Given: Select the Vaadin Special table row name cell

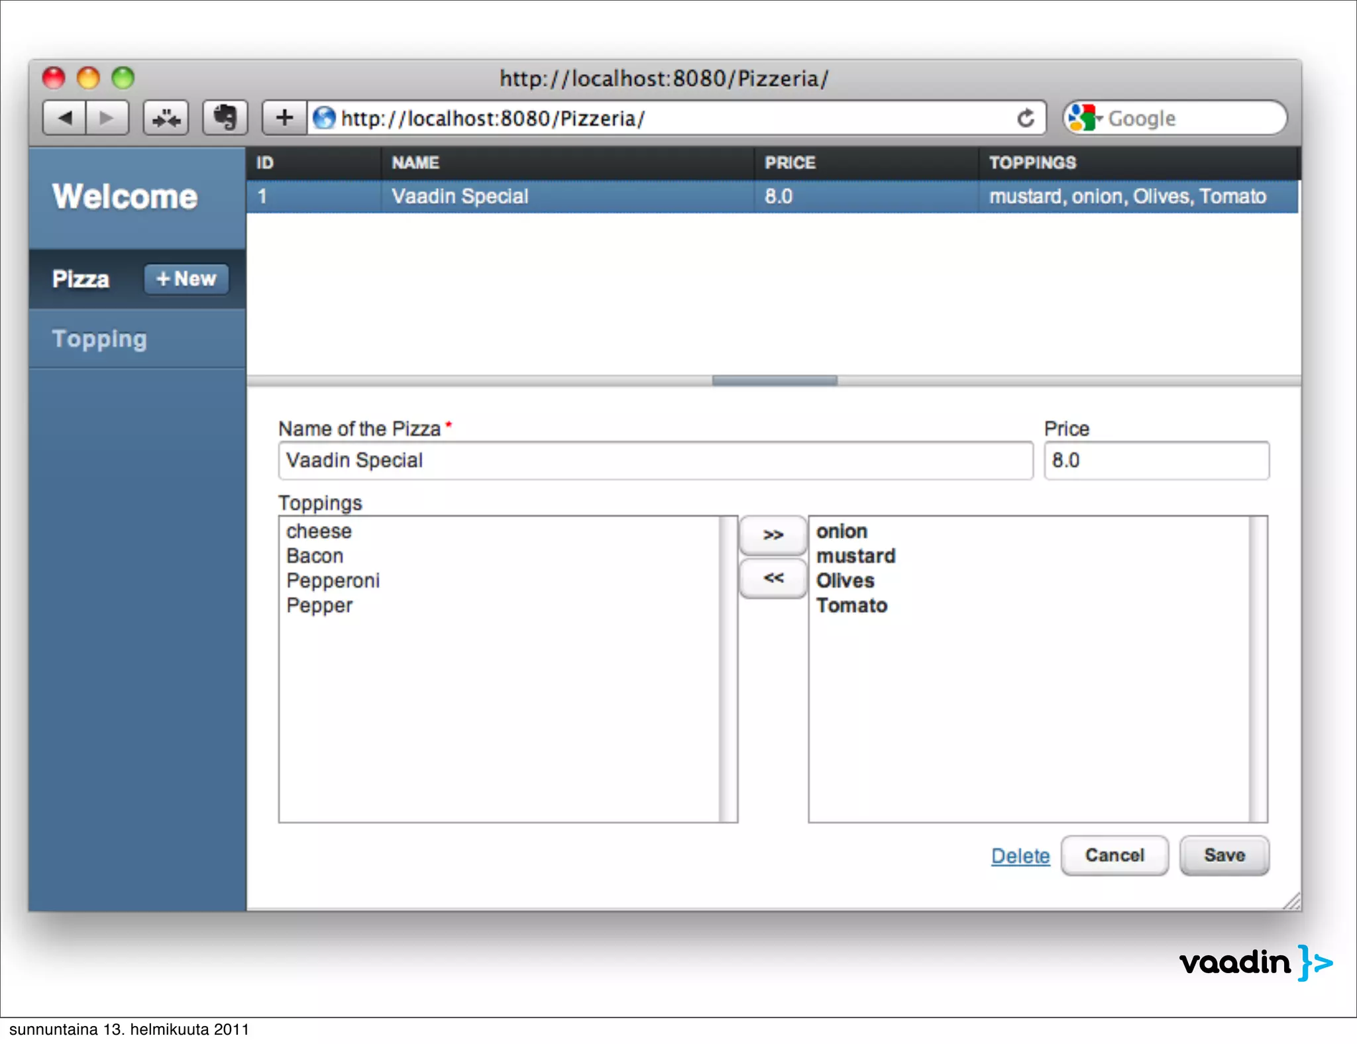Looking at the screenshot, I should click(567, 196).
